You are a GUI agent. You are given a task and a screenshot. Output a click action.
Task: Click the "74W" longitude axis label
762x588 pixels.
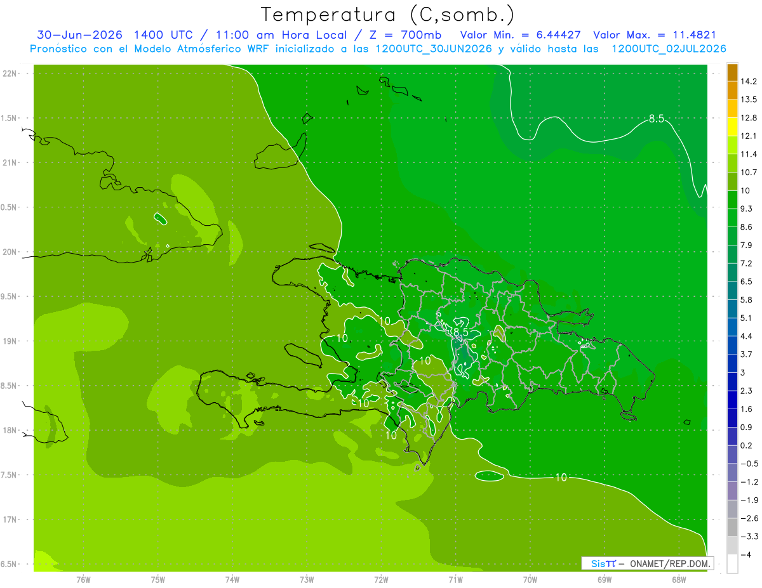[232, 579]
